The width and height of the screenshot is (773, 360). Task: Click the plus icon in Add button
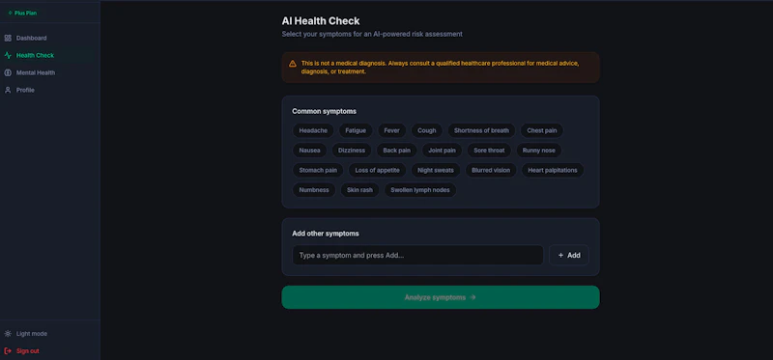pyautogui.click(x=560, y=255)
